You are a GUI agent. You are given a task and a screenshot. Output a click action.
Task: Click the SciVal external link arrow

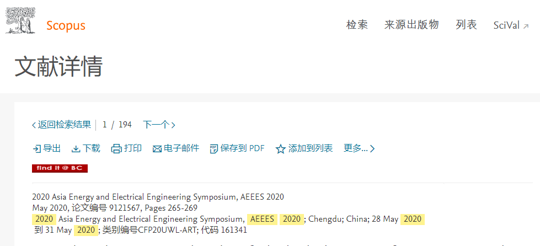tap(526, 26)
